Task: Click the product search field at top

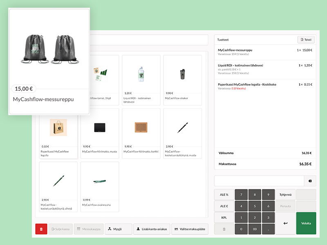Action: point(149,40)
